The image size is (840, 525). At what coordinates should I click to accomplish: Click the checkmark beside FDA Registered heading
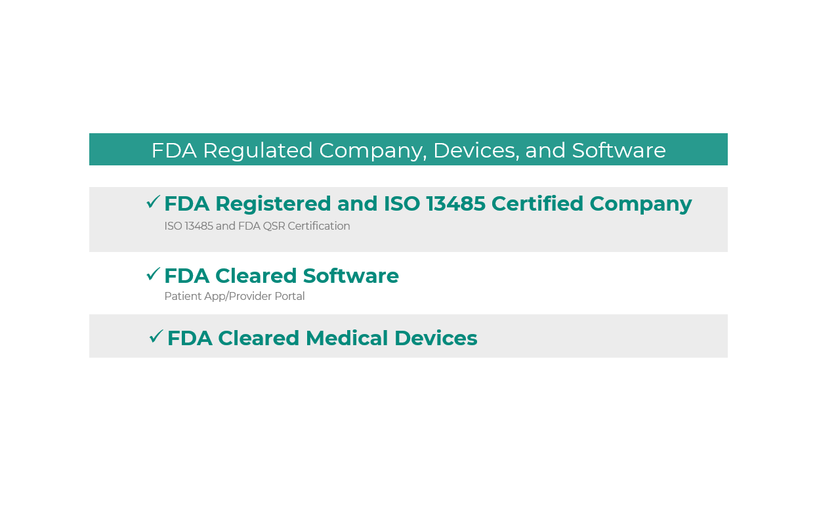153,202
